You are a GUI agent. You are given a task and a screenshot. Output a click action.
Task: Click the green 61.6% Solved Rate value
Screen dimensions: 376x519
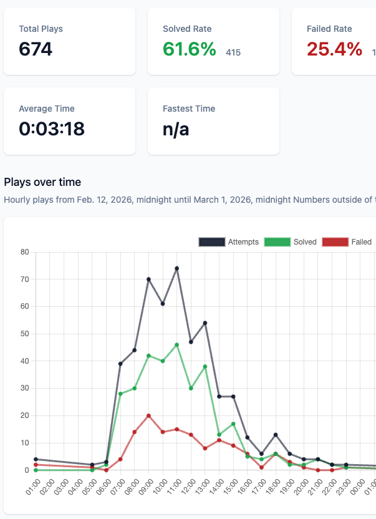tap(190, 49)
